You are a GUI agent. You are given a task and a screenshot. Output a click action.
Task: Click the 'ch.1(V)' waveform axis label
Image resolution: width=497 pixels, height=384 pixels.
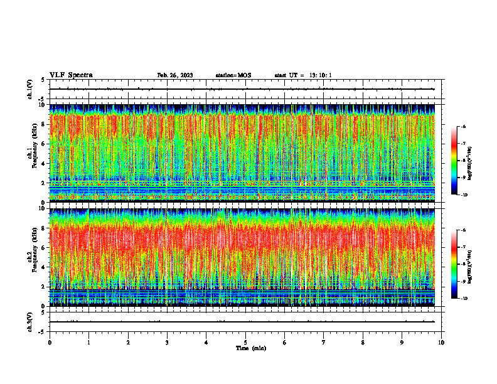29,89
